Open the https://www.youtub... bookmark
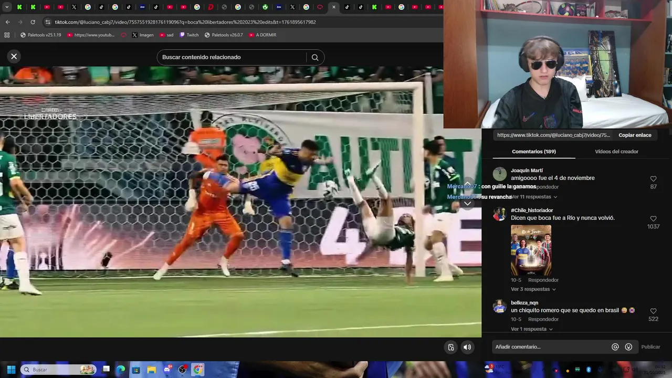 tap(90, 35)
